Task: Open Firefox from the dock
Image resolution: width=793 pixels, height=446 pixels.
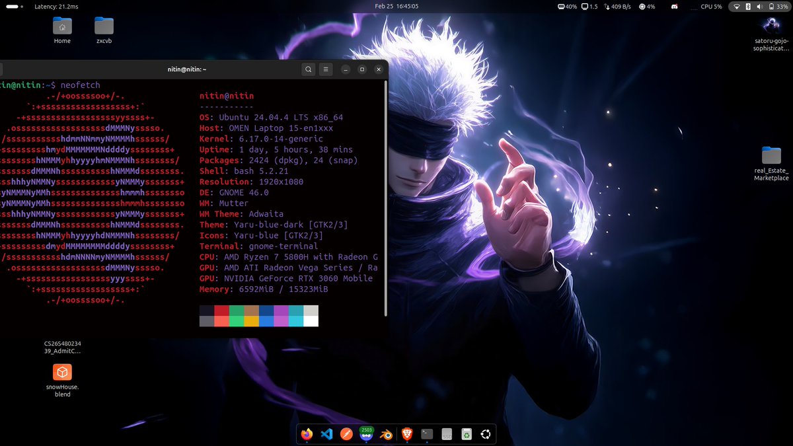Action: point(307,434)
